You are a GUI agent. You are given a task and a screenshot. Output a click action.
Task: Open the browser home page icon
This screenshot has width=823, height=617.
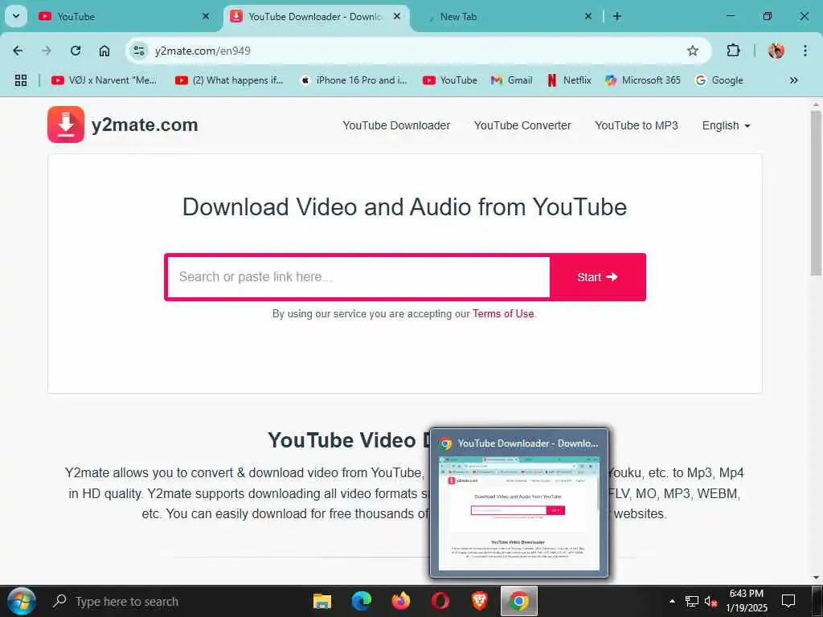point(104,51)
